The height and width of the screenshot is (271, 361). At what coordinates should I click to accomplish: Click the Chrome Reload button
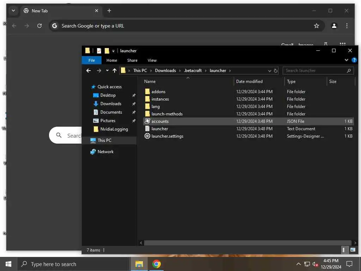(x=39, y=26)
